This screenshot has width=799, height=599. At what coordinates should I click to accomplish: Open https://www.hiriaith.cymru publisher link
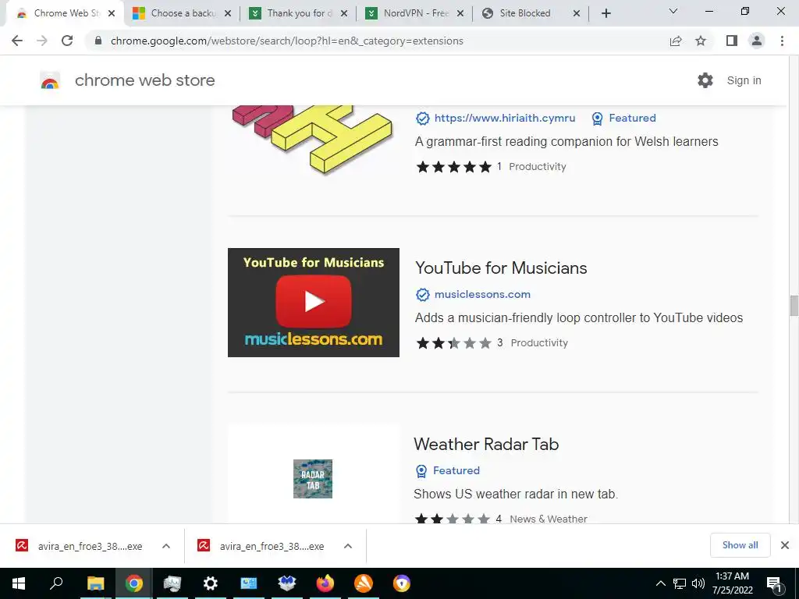505,119
